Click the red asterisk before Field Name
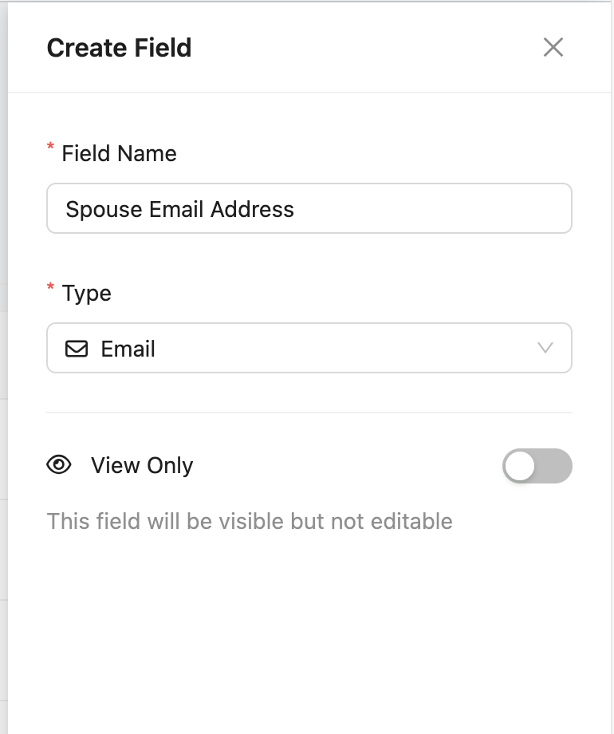Image resolution: width=614 pixels, height=734 pixels. click(51, 148)
